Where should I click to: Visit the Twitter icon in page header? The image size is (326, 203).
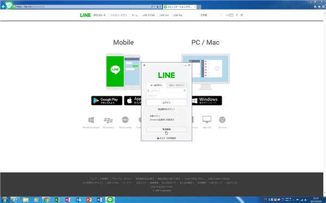pyautogui.click(x=242, y=15)
